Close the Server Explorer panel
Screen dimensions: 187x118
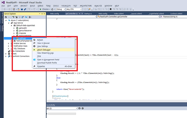pyautogui.click(x=44, y=14)
